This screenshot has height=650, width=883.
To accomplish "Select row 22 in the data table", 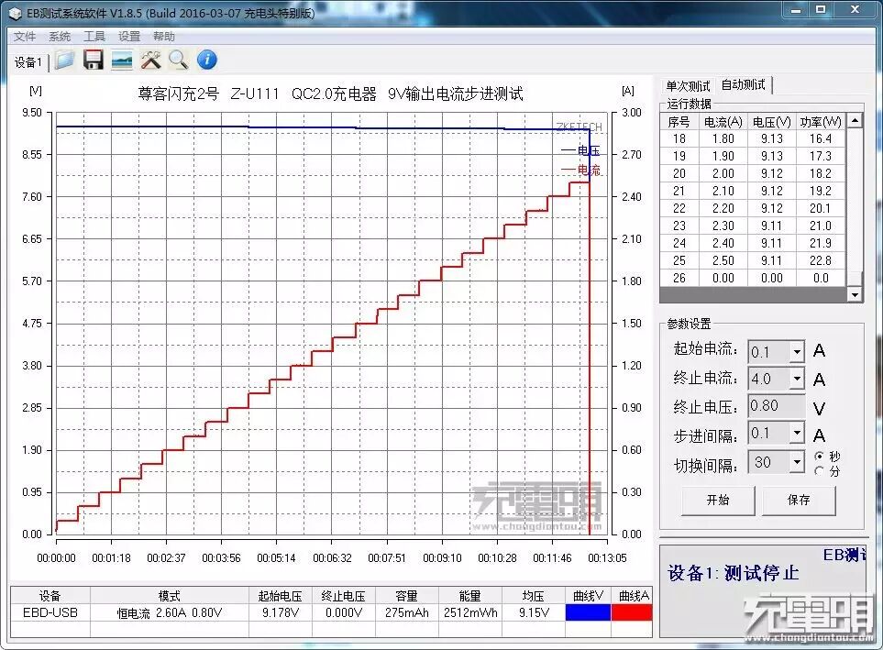I will (753, 208).
